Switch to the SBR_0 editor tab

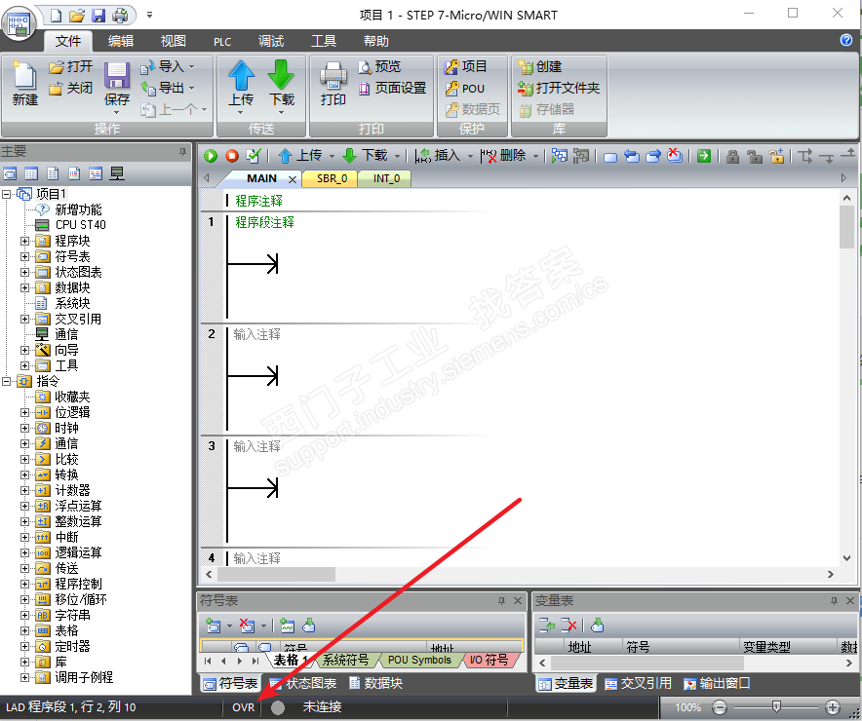tap(332, 178)
